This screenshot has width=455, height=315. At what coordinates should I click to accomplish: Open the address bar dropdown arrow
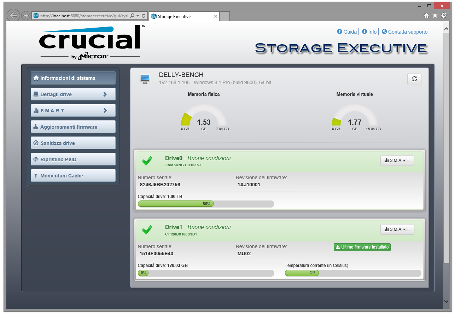(x=138, y=16)
